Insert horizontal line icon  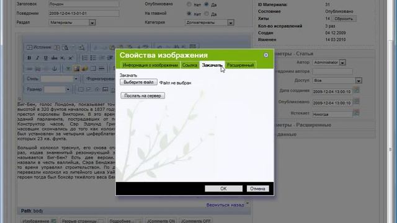(x=102, y=69)
